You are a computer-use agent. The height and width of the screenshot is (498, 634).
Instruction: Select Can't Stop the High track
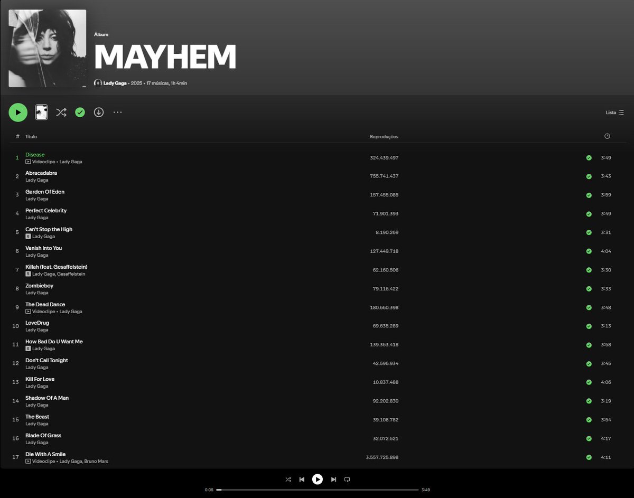(49, 229)
